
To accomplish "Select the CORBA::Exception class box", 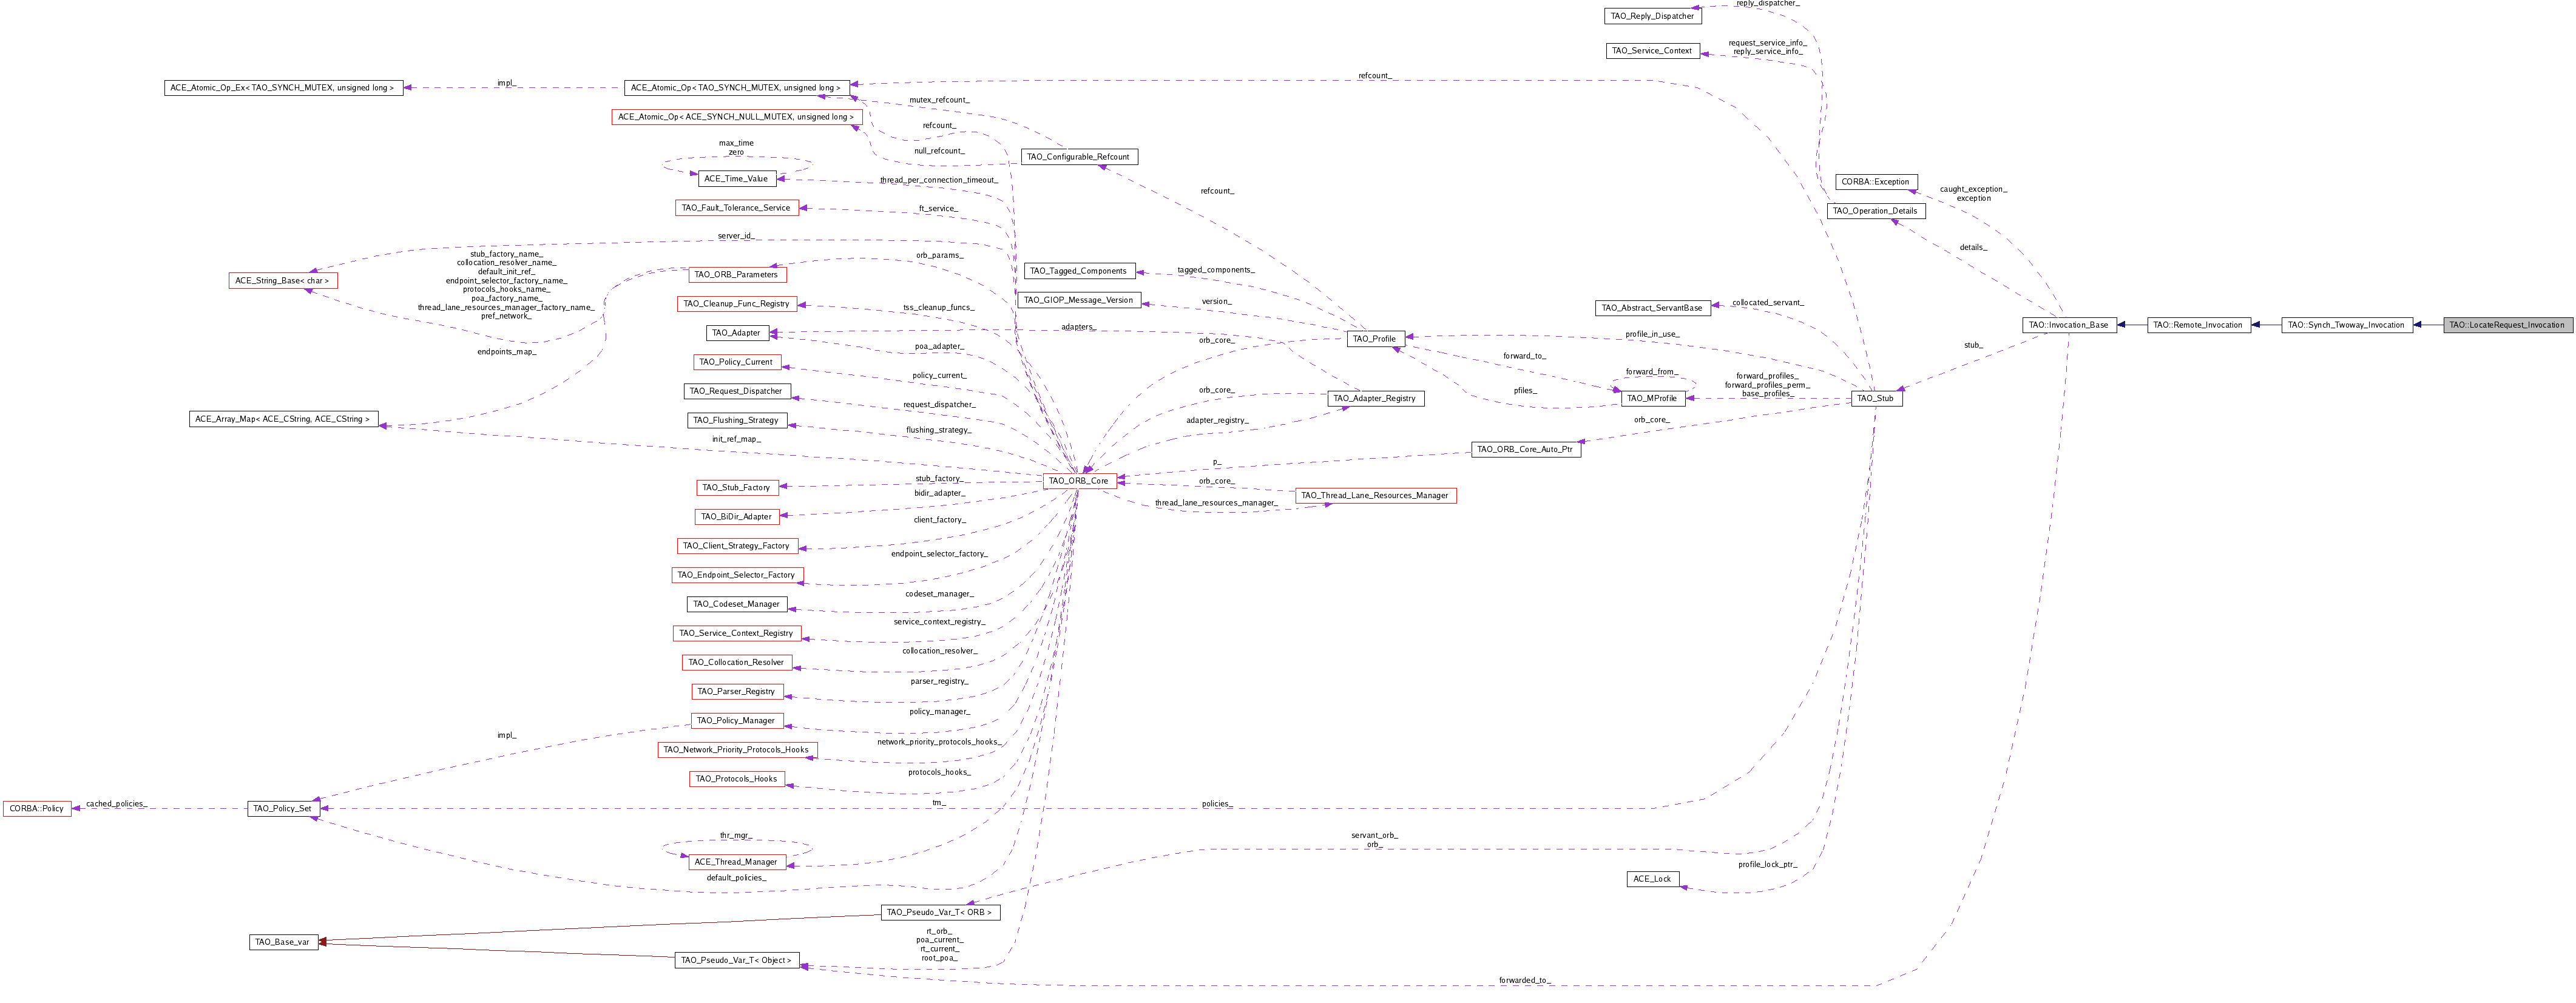I will tap(1875, 182).
